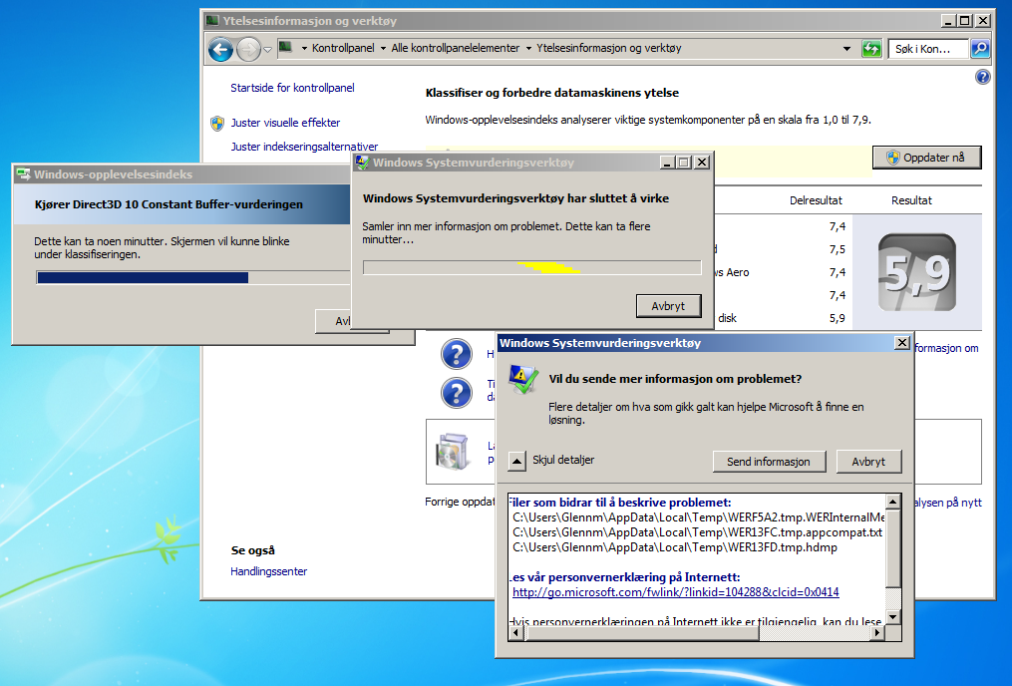
Task: Select WER13FD.tmp.hdmp file path line
Action: 674,547
